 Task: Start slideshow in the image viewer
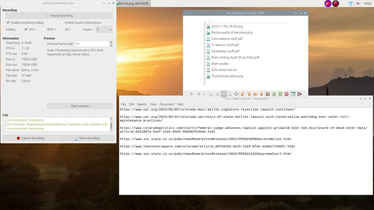(205, 94)
